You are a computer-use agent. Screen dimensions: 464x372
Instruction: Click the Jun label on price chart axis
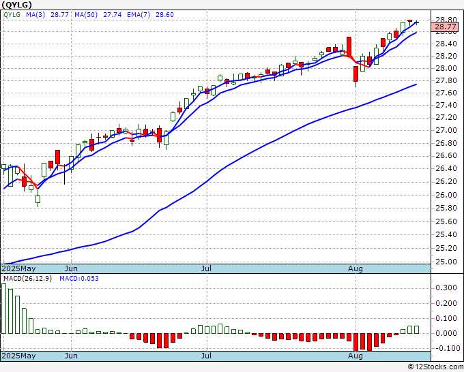tap(71, 268)
